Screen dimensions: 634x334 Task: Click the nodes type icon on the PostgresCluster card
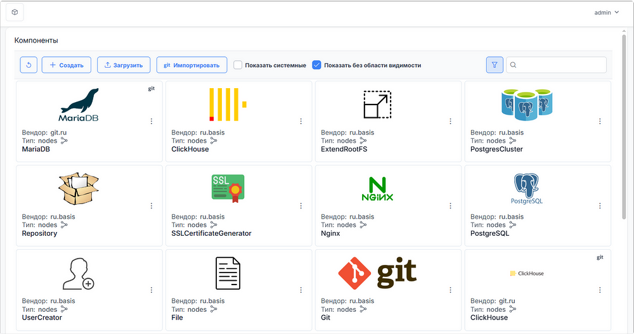[x=513, y=141]
